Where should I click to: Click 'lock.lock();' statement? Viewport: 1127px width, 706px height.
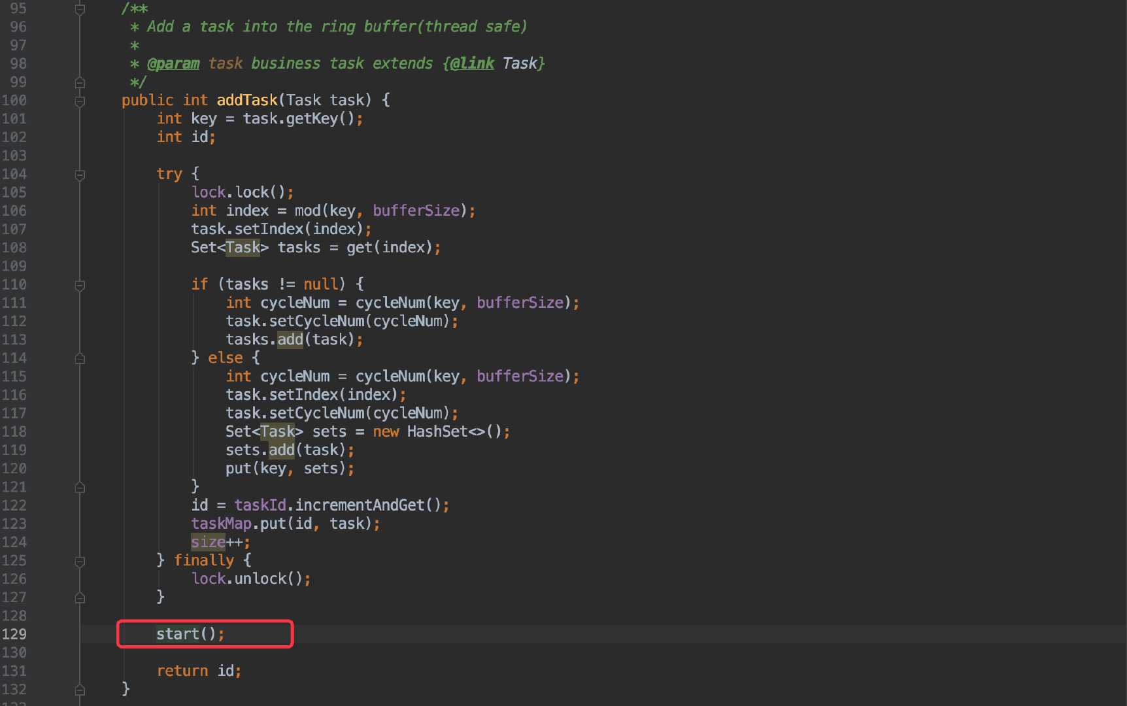243,192
